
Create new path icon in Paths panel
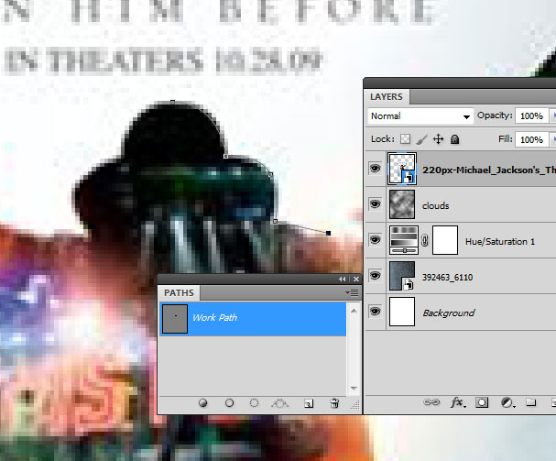coord(309,403)
